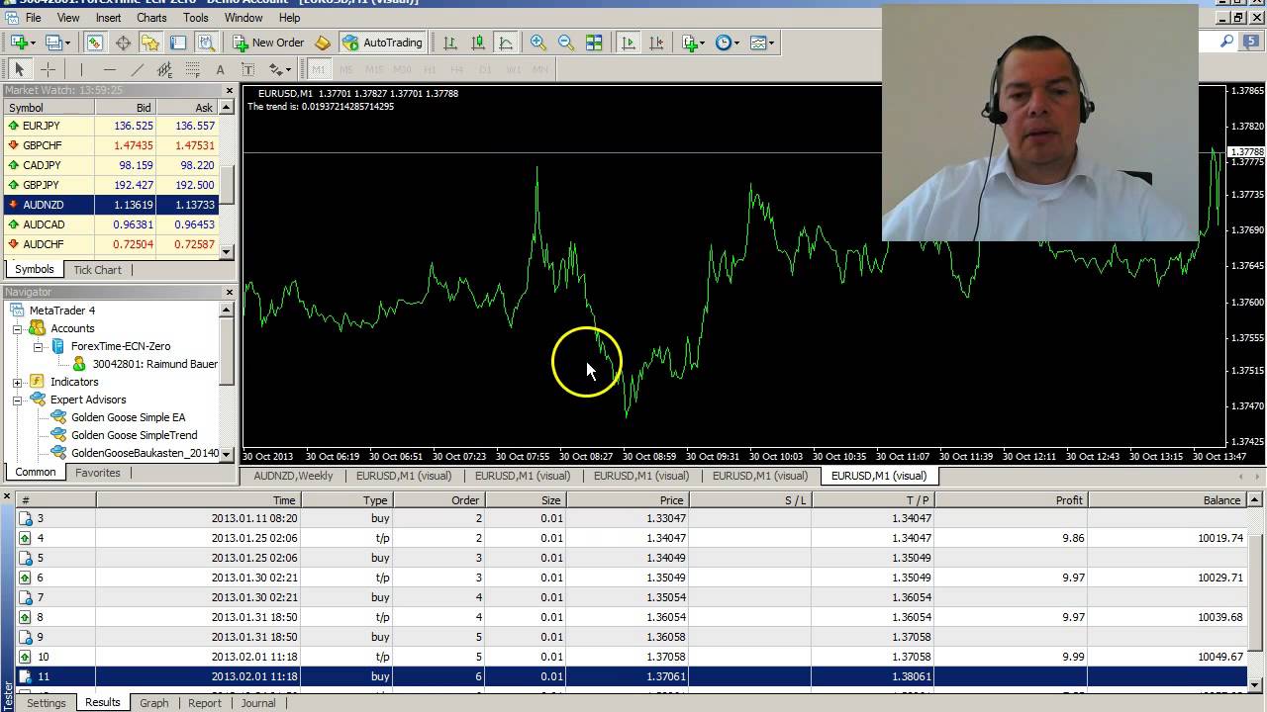Toggle chart shift from right border
Viewport: 1267px width, 712px height.
(x=655, y=43)
